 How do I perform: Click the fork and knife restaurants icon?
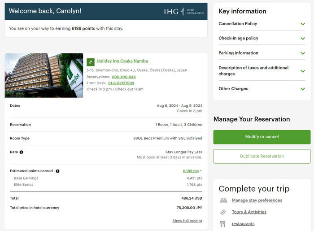(222, 224)
